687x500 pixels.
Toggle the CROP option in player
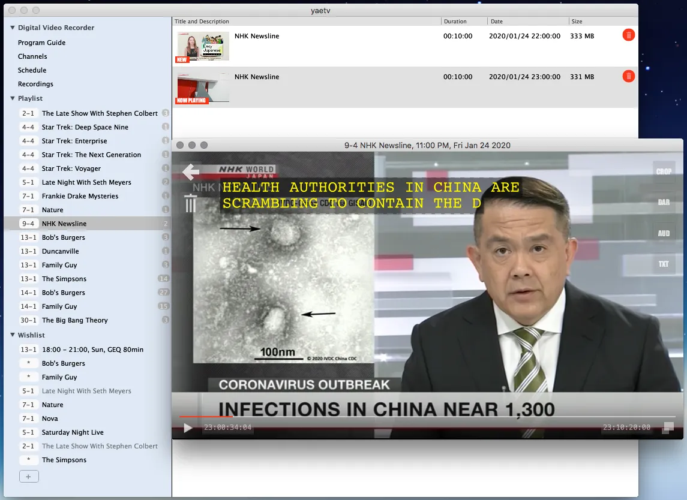(x=664, y=171)
